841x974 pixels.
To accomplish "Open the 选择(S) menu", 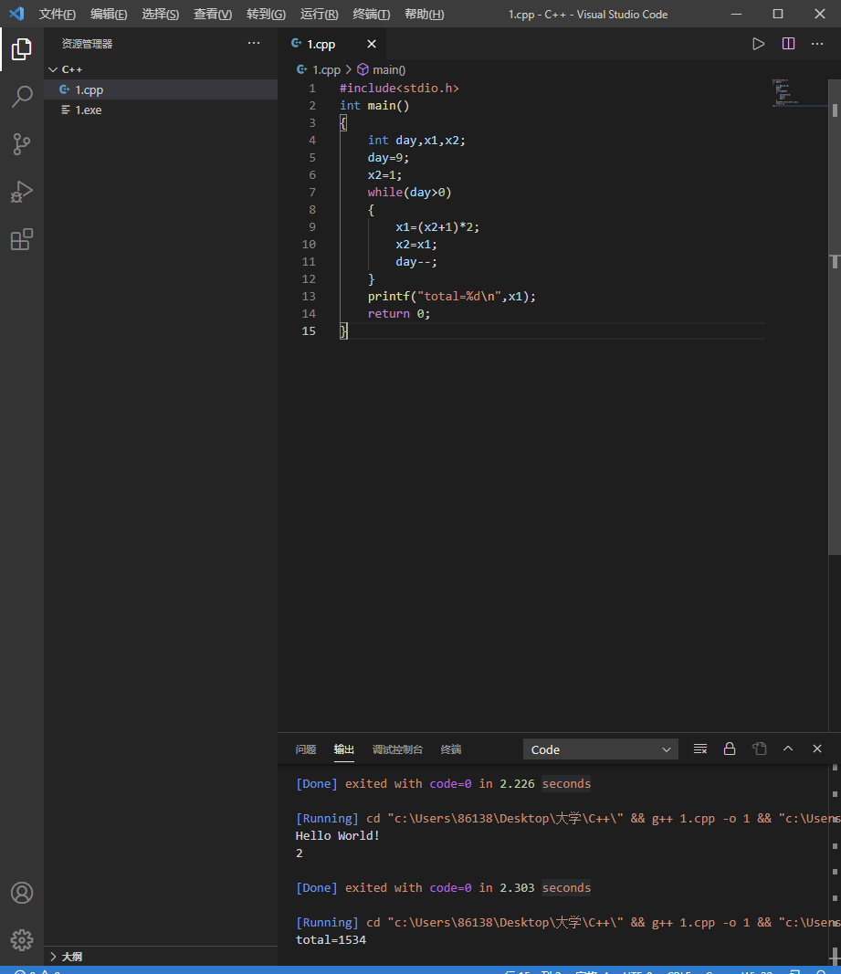I will [x=161, y=15].
